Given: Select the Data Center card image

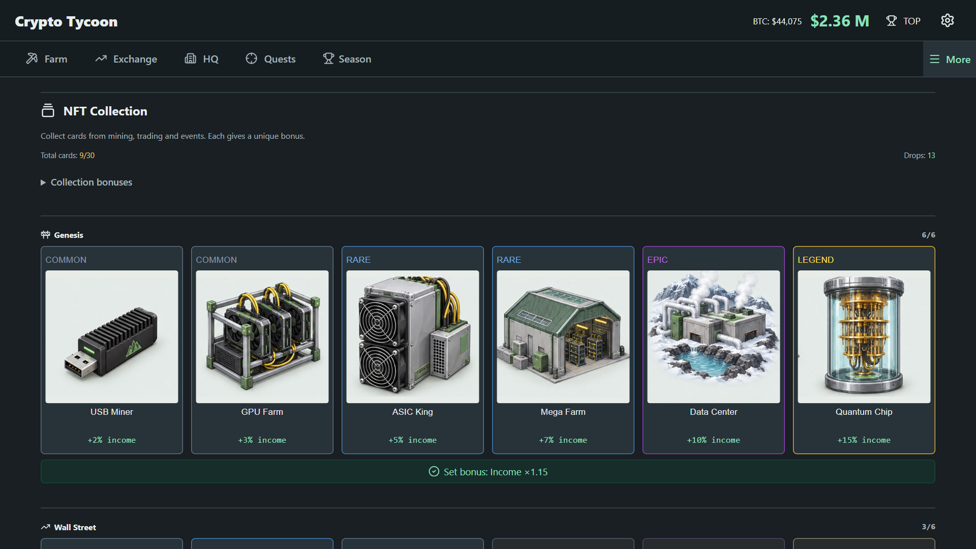Looking at the screenshot, I should [x=714, y=337].
